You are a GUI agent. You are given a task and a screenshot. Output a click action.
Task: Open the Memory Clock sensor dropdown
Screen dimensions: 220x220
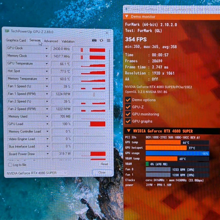click(x=47, y=56)
